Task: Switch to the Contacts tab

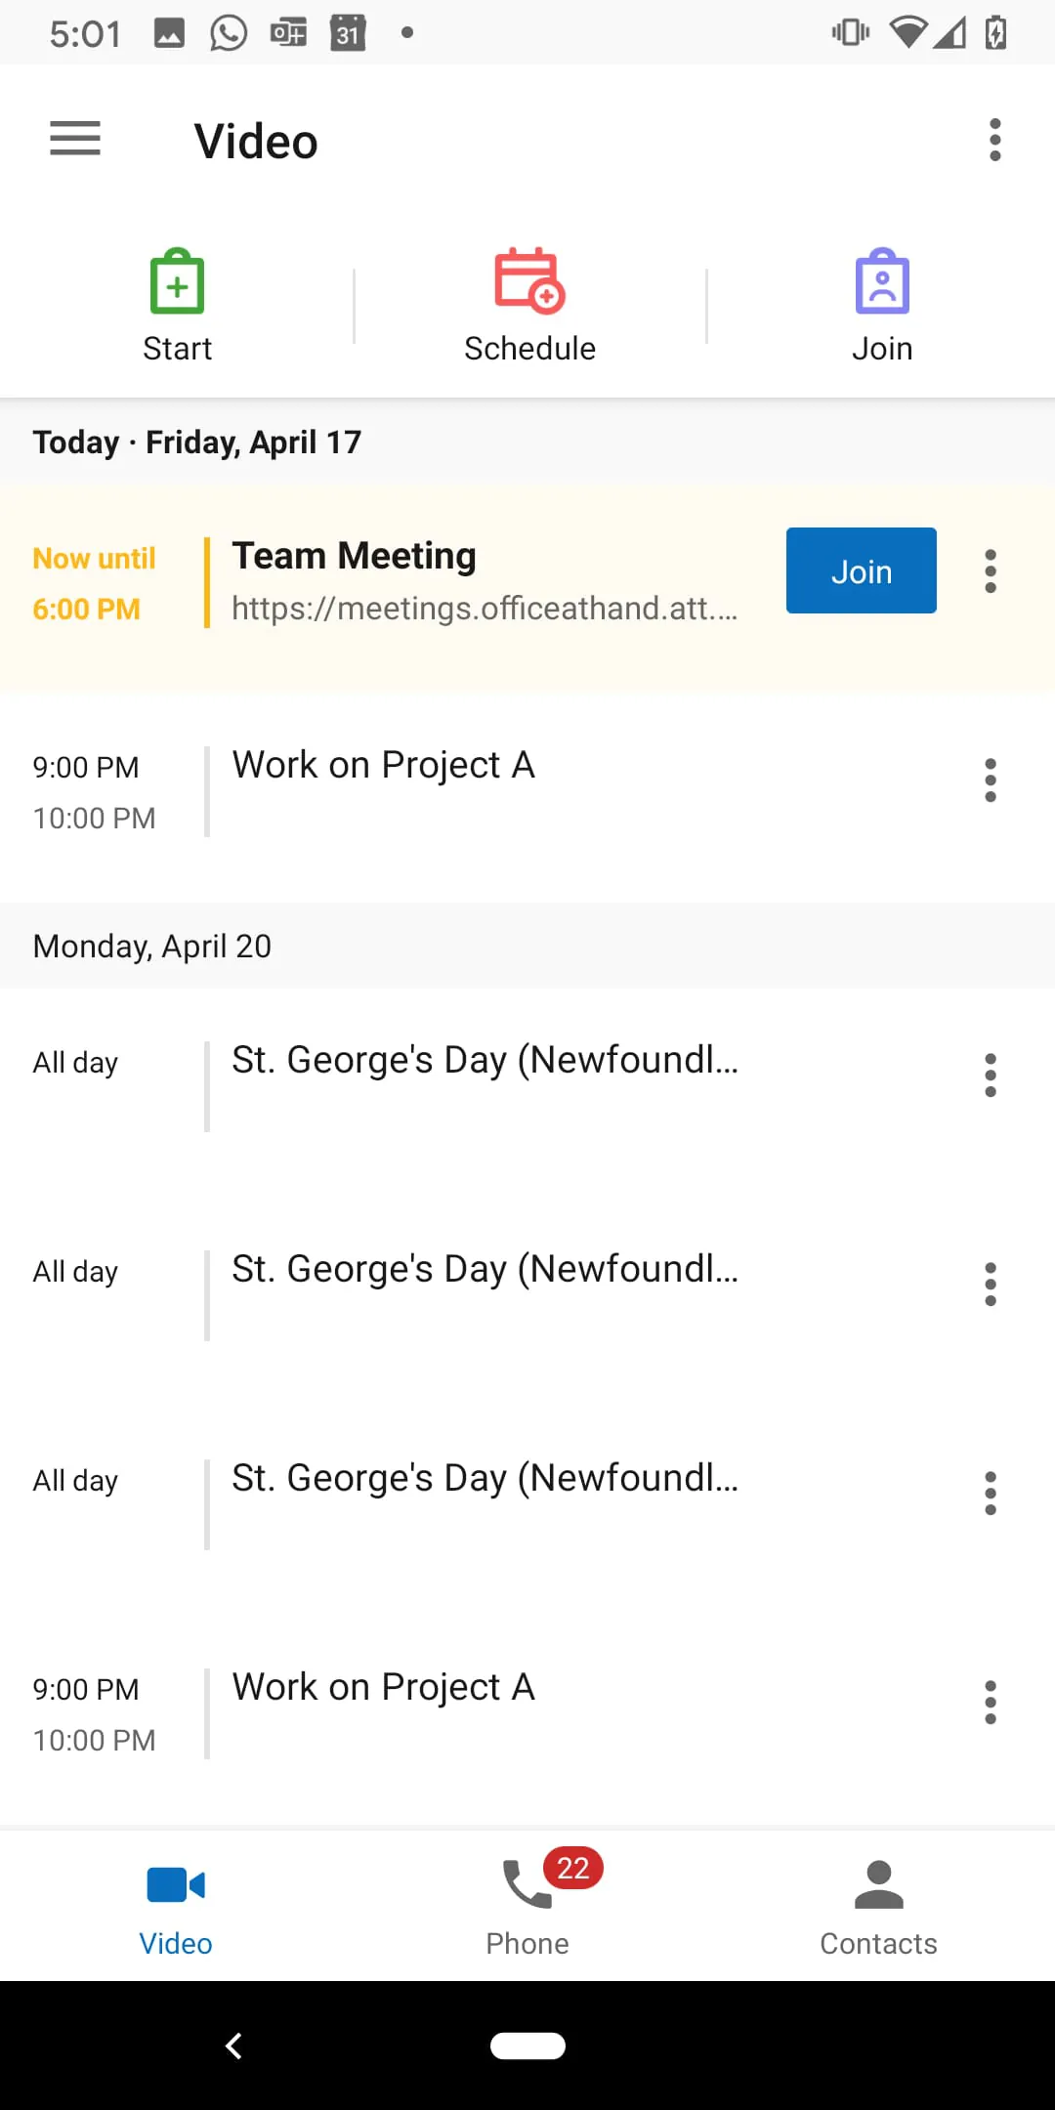Action: (878, 1905)
